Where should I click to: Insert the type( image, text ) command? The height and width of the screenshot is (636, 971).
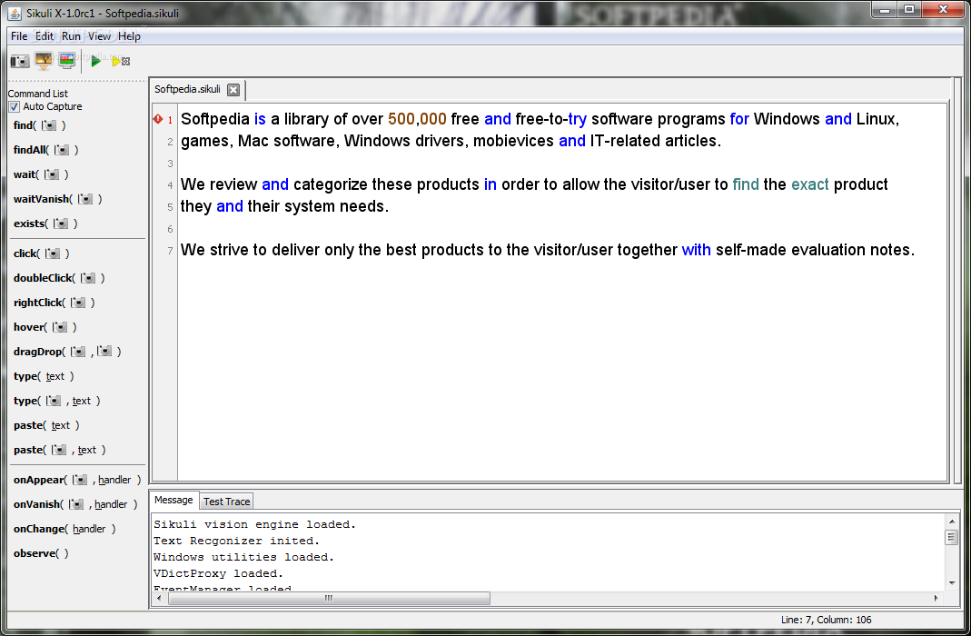[57, 401]
